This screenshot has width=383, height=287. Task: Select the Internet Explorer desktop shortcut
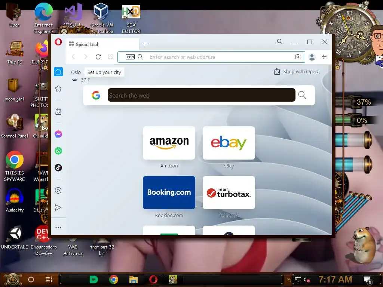[43, 18]
